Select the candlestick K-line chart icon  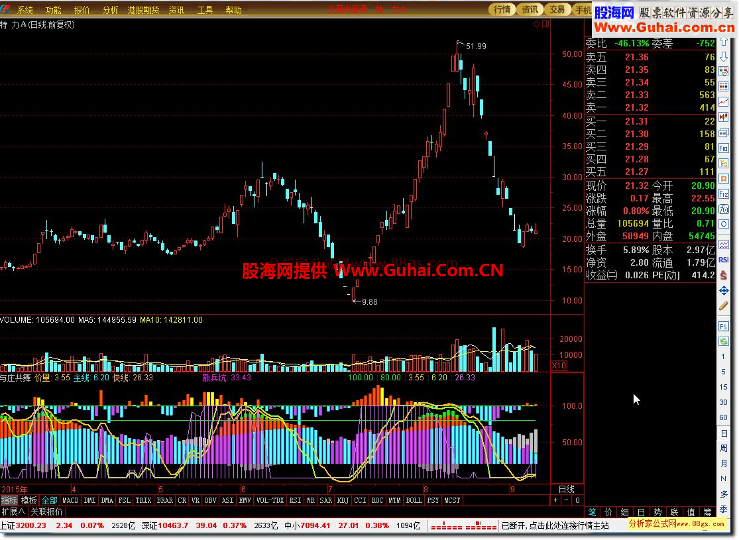pos(724,117)
